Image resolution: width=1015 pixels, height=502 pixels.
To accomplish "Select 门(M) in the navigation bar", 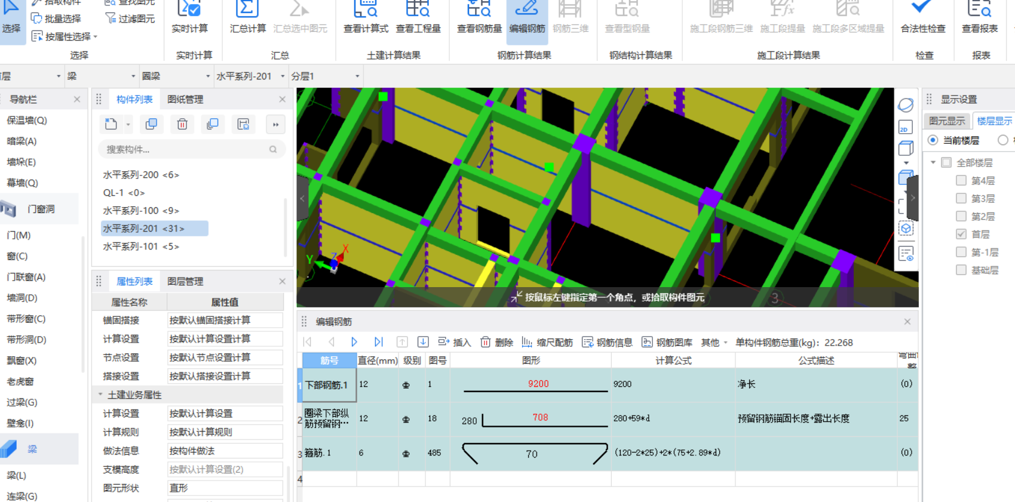I will pyautogui.click(x=19, y=235).
